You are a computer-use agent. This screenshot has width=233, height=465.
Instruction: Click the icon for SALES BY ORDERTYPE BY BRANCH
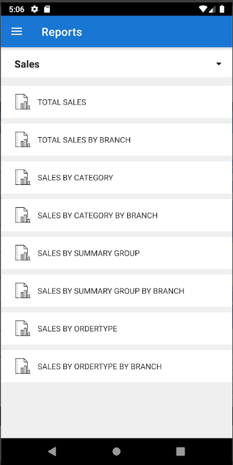(22, 366)
